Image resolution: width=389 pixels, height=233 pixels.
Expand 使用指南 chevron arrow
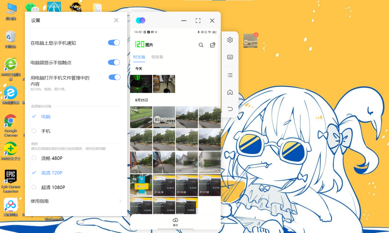click(120, 201)
